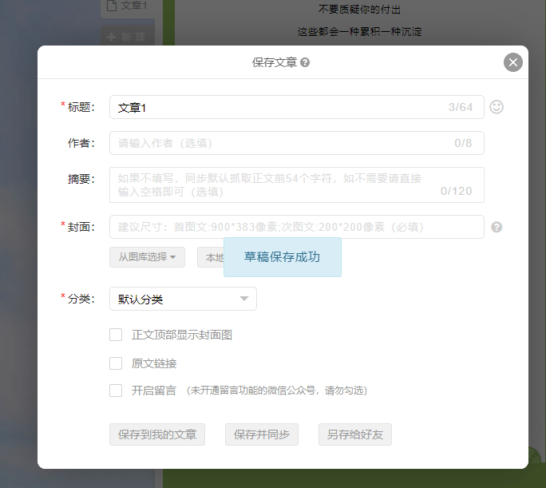546x488 pixels.
Task: Expand the 从图库选择 dropdown button
Action: [x=147, y=257]
